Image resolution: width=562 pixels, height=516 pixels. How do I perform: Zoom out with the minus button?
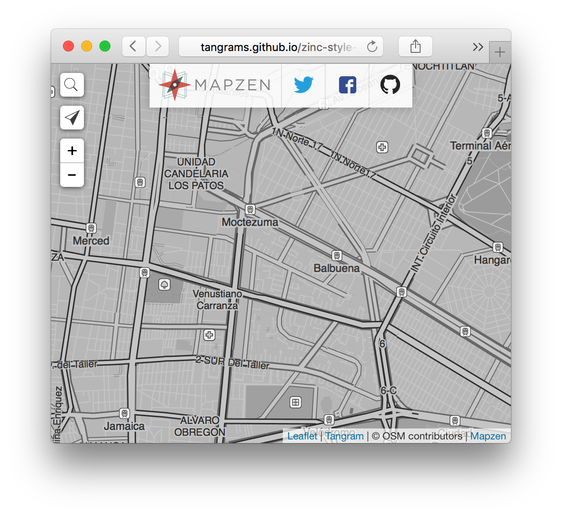pos(72,175)
